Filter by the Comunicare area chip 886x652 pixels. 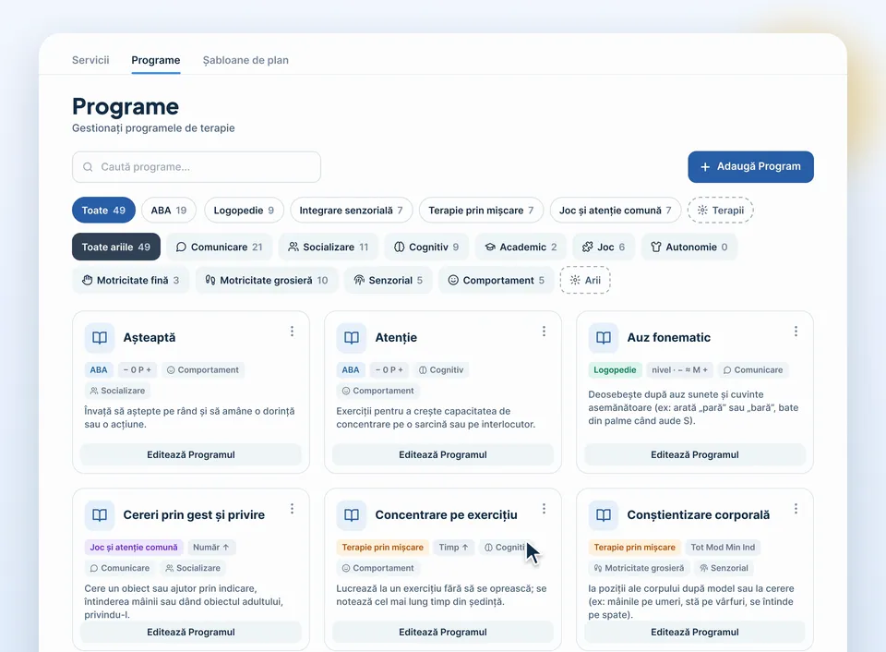[x=220, y=248]
